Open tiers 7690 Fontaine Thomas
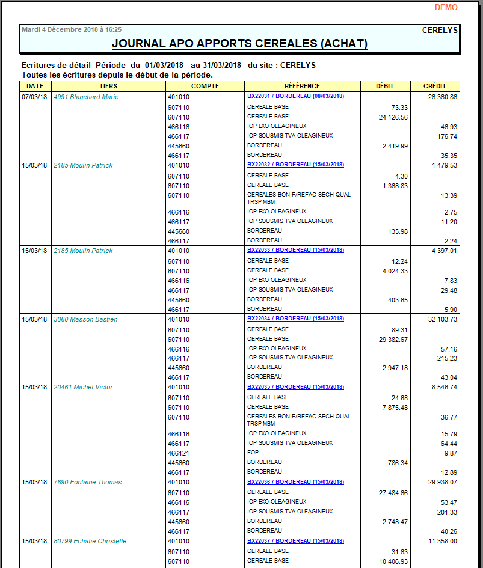Viewport: 483px width, 568px height. [x=87, y=482]
